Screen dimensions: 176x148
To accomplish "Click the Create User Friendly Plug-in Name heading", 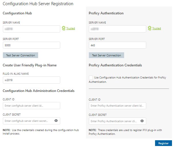I will (30, 65).
